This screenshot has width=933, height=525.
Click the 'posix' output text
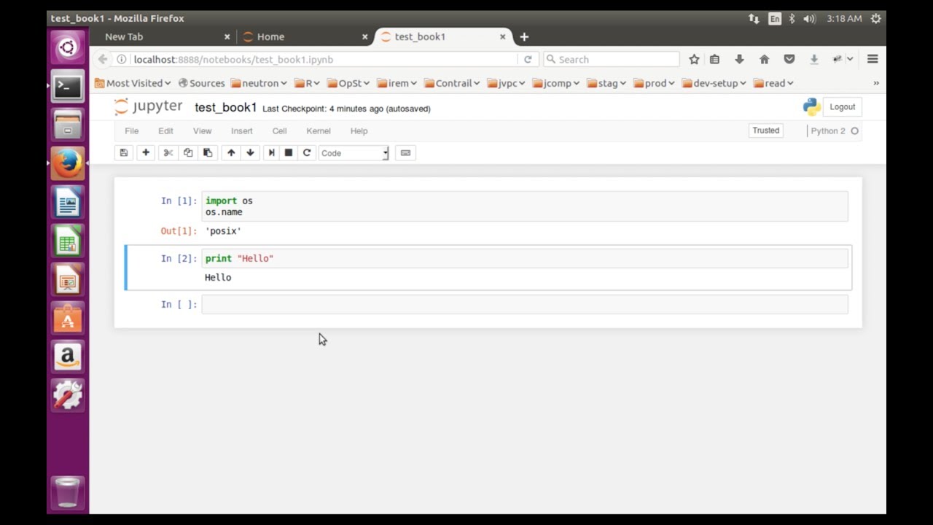click(x=223, y=231)
